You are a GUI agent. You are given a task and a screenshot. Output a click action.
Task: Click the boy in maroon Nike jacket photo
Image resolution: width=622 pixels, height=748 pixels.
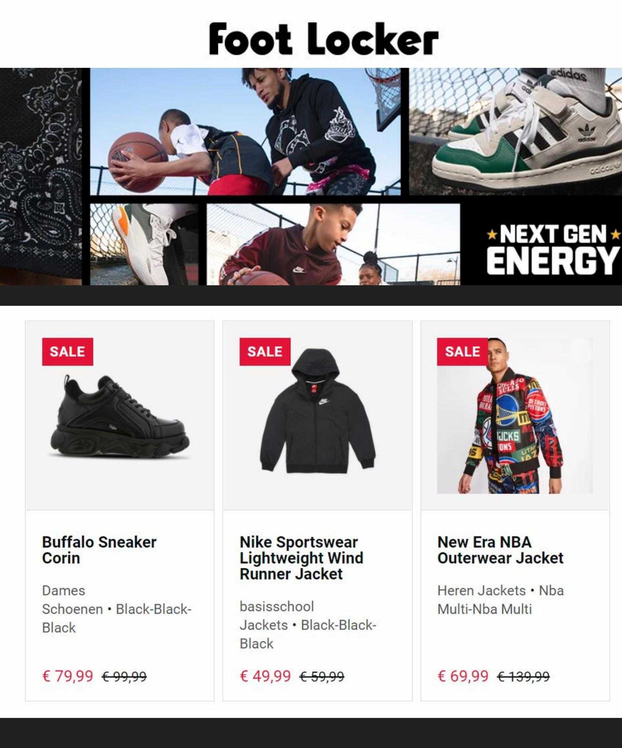(333, 245)
